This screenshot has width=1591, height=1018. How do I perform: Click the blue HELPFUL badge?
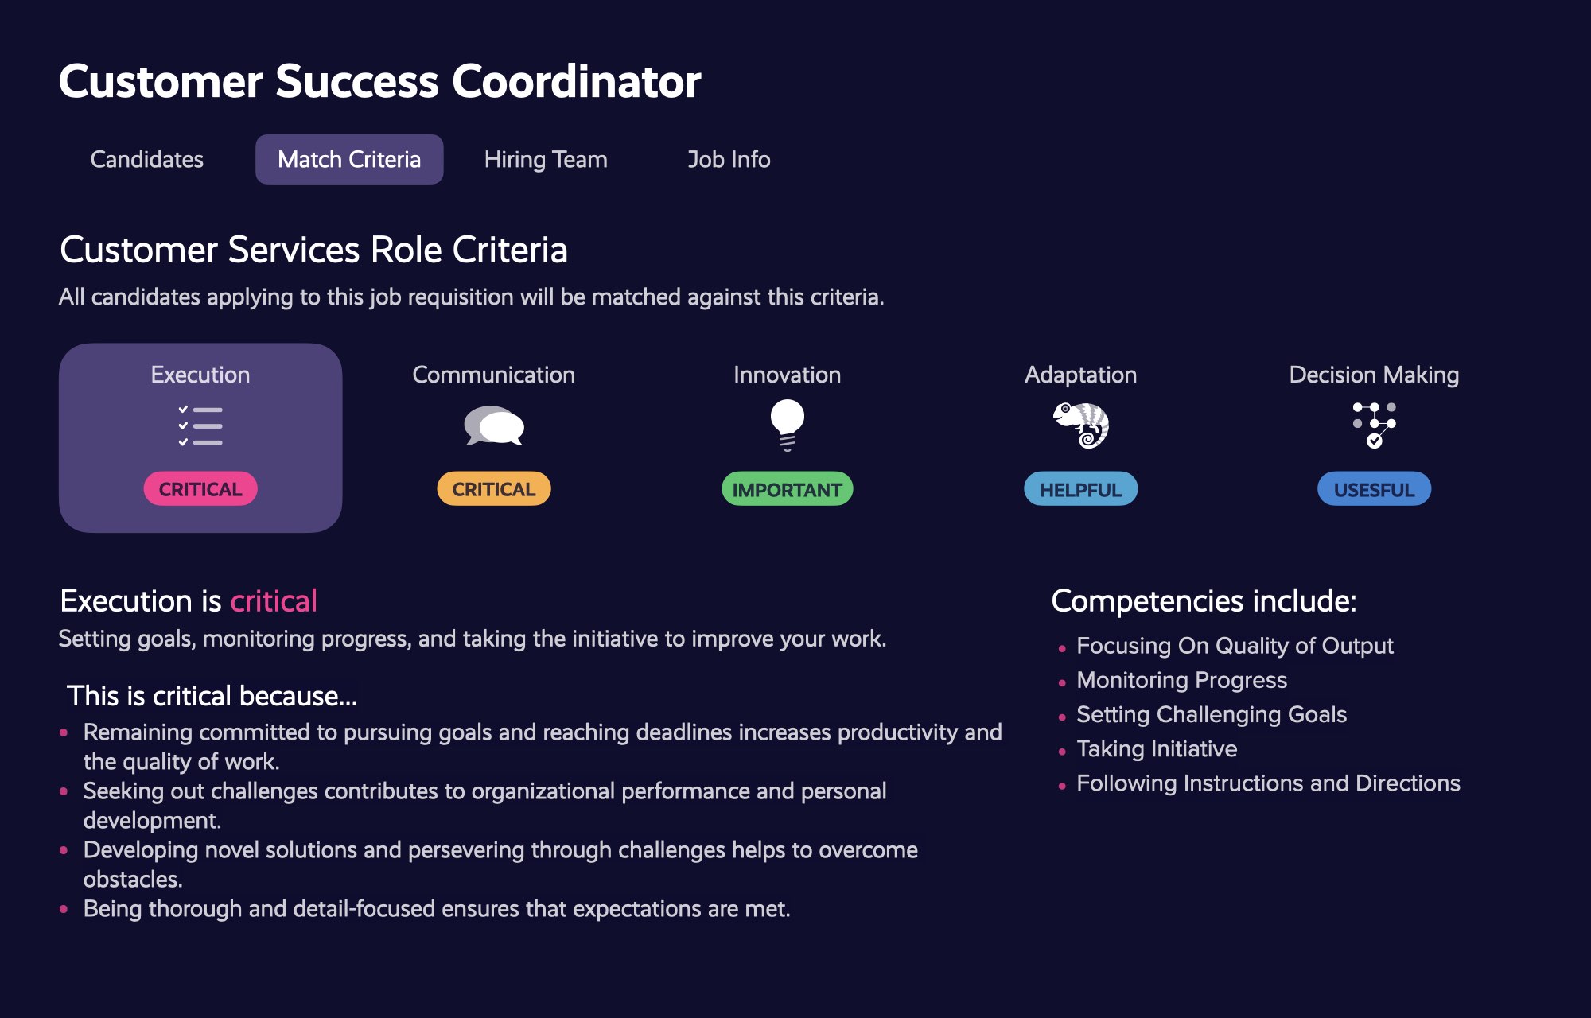pyautogui.click(x=1081, y=489)
